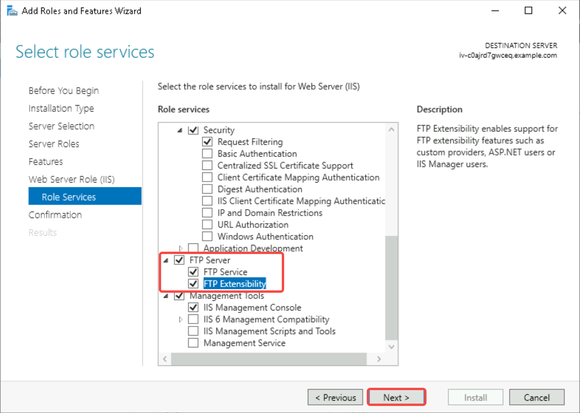This screenshot has height=413, width=580.
Task: Uncheck the FTP Extensibility checkbox
Action: click(x=193, y=284)
